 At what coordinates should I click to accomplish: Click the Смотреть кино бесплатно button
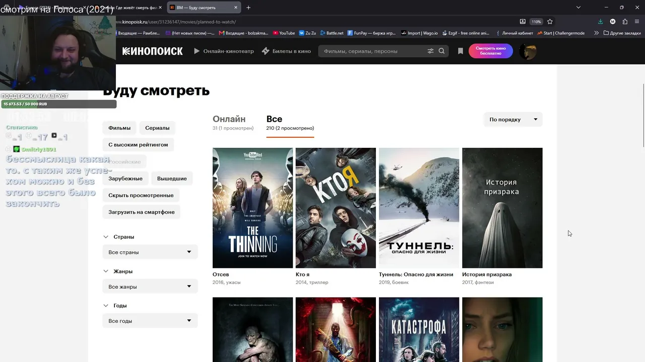pyautogui.click(x=491, y=51)
